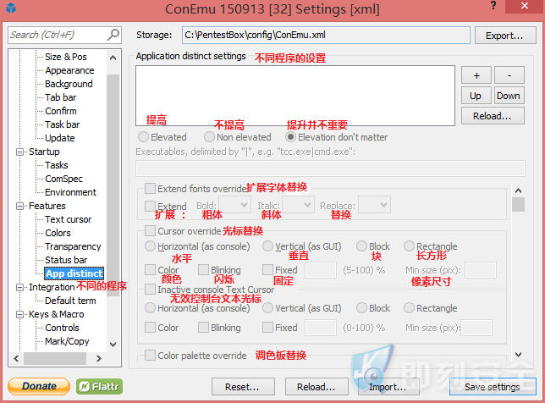Click the bottom Reload... button
This screenshot has height=403, width=545.
(x=317, y=387)
